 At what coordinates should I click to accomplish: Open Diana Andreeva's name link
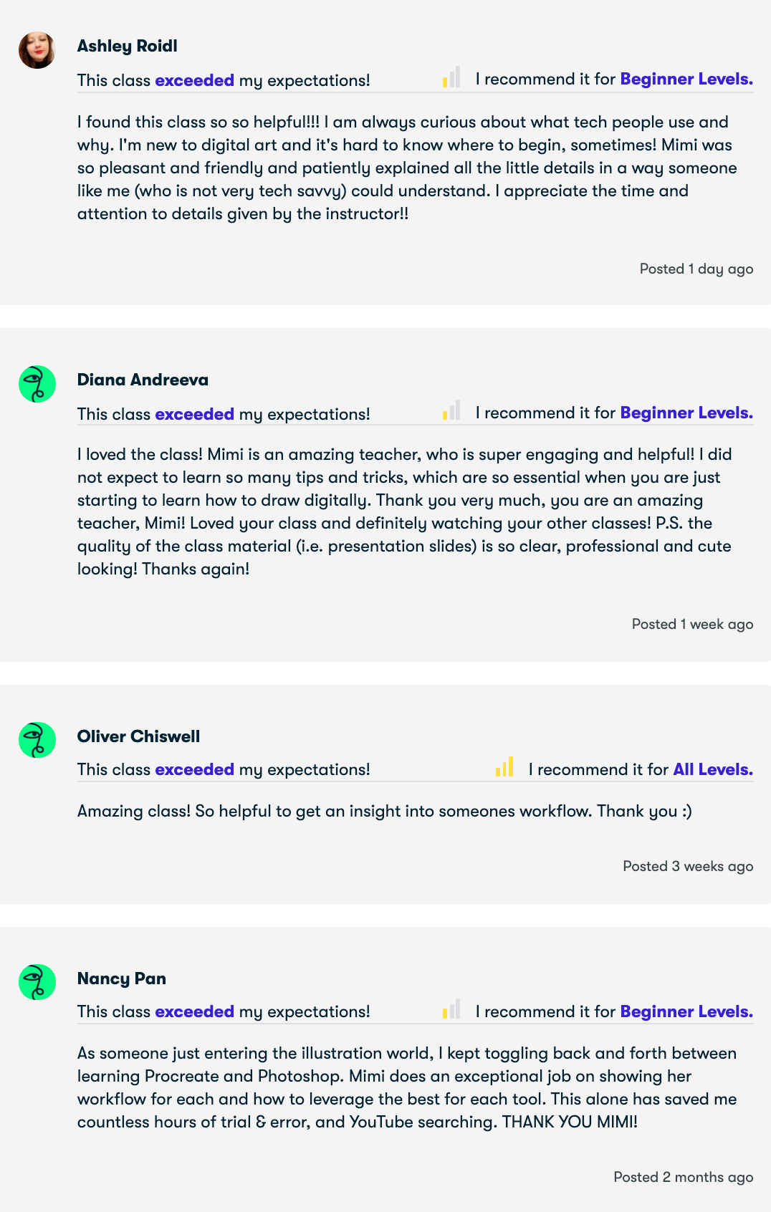click(143, 380)
